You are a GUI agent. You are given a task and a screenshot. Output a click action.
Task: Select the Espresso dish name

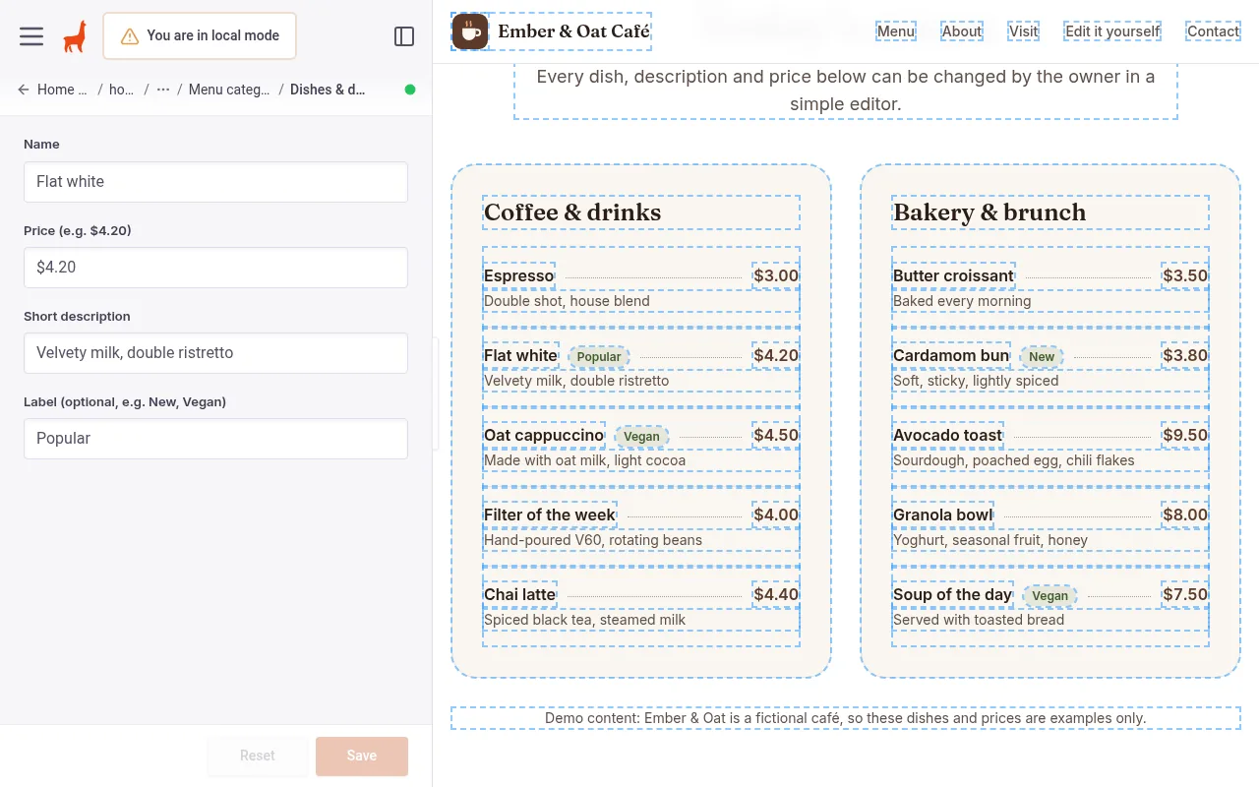coord(519,275)
